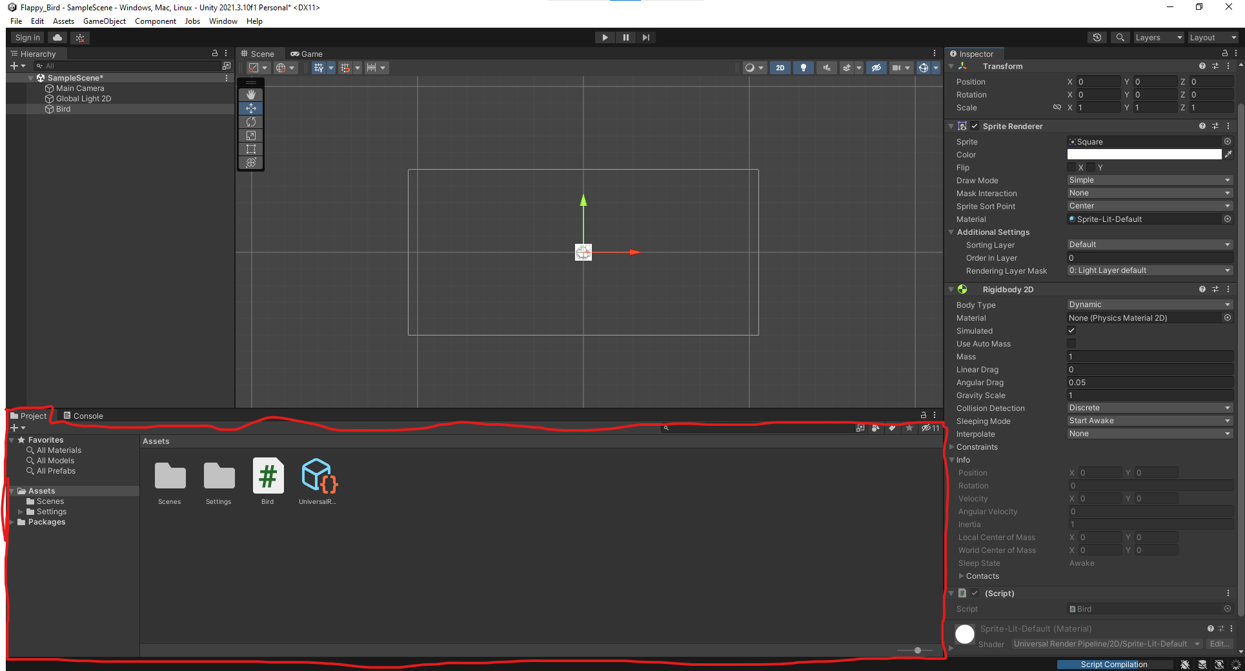Disable the Sprite Renderer component checkbox
The image size is (1245, 671).
tap(975, 126)
